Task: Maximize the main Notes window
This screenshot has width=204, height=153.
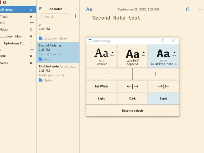Action: 5,2
